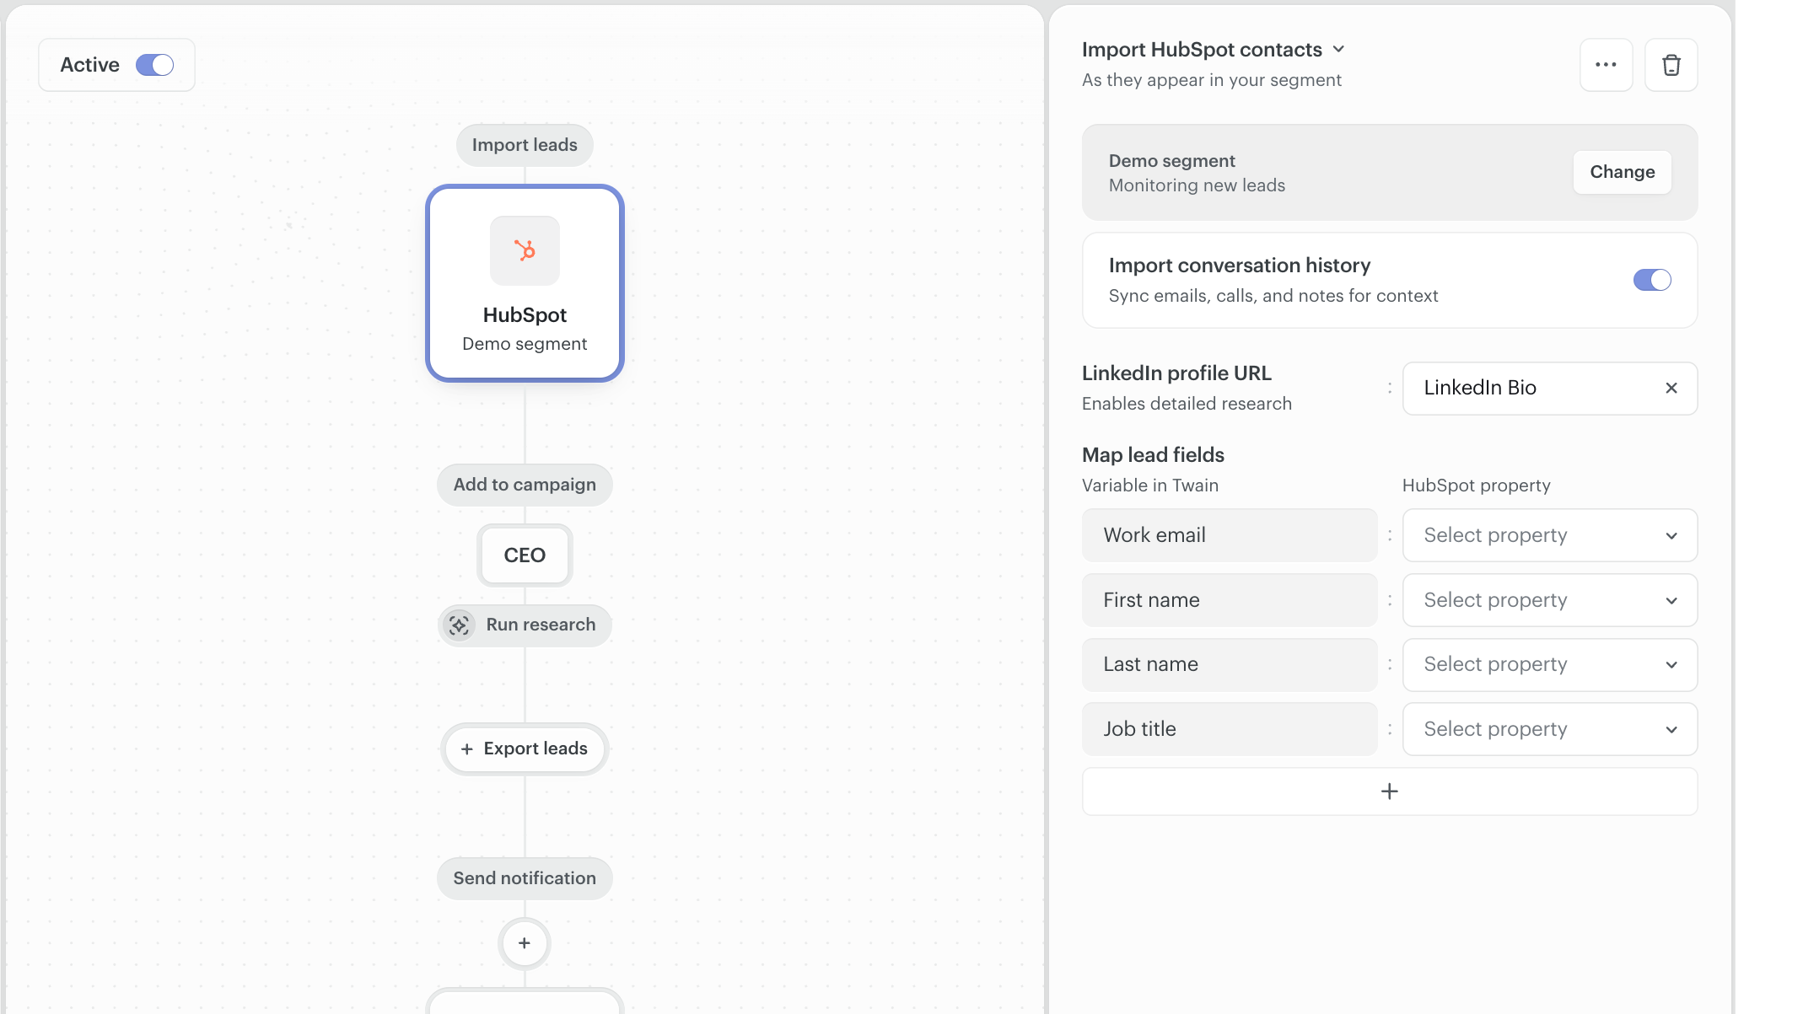Click the Change segment button

pyautogui.click(x=1622, y=172)
